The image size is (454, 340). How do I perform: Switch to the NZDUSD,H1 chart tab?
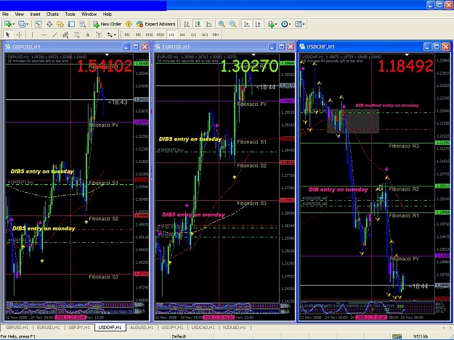coord(234,327)
